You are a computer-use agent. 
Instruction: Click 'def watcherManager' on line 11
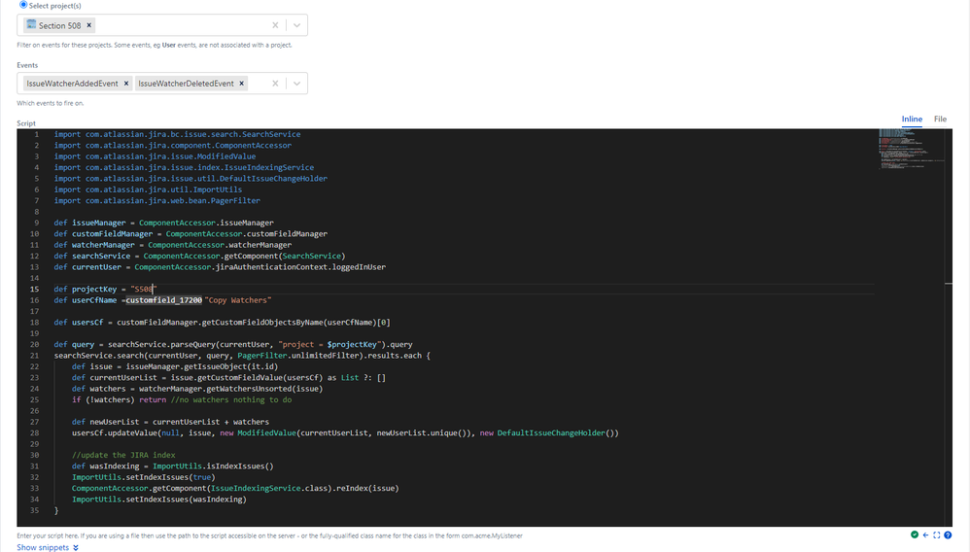(94, 245)
